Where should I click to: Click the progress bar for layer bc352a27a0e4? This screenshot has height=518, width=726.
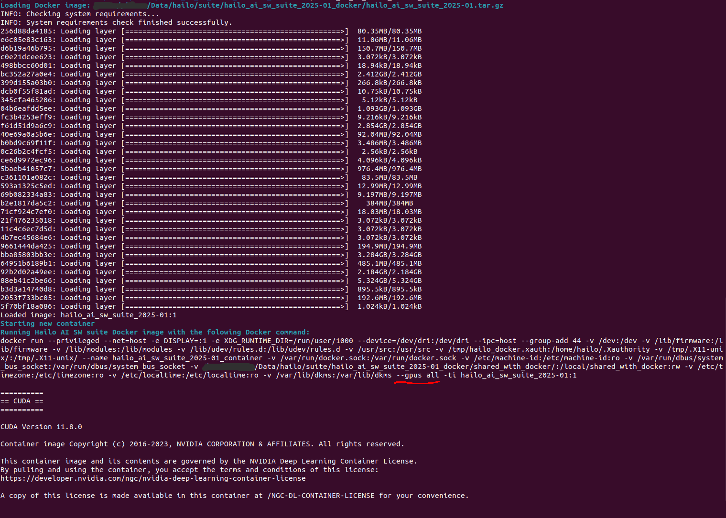click(x=235, y=74)
